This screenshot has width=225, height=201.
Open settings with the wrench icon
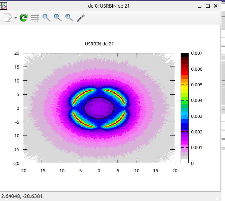tap(81, 18)
